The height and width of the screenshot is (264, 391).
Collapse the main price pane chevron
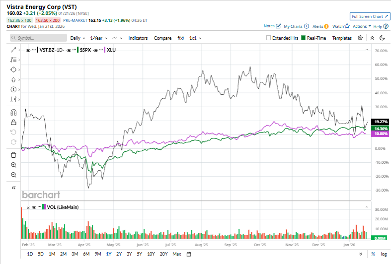tap(367, 50)
